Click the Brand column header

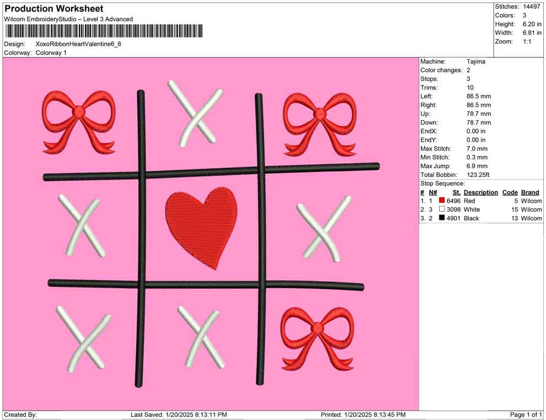(529, 192)
